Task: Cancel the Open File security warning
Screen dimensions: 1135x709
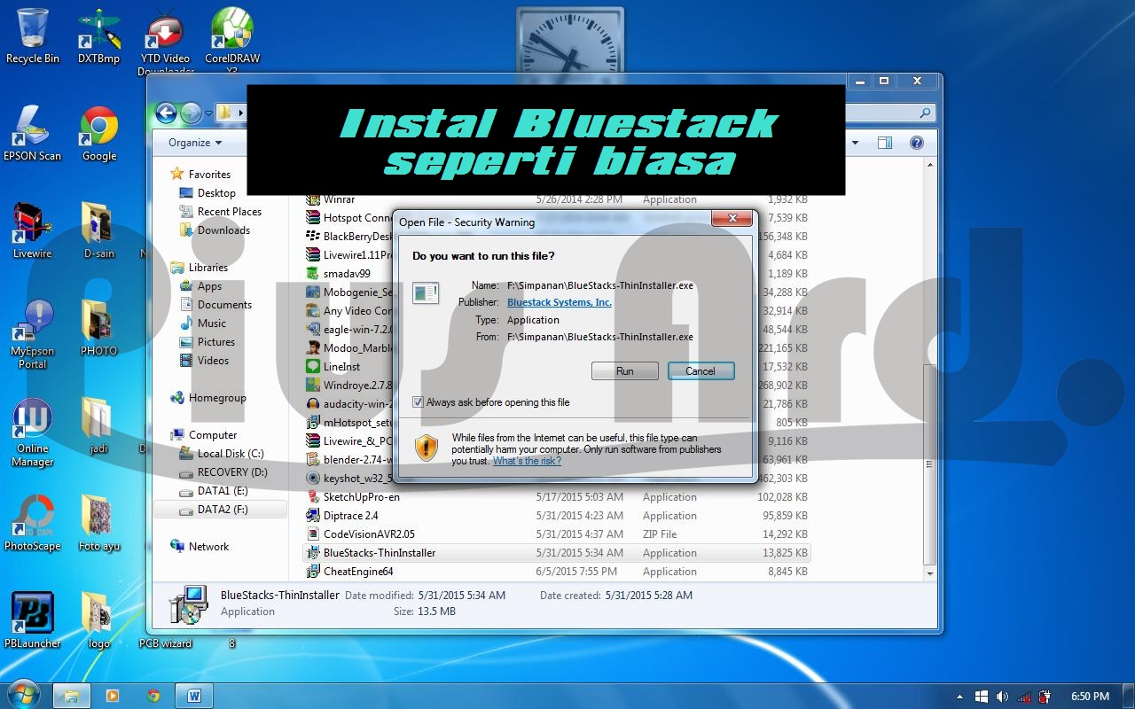Action: pos(701,371)
